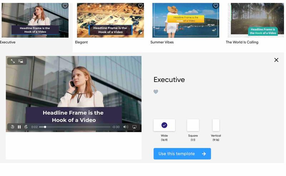Screen dimensions: 286x176
Task: Click the -0:30 remaining time display
Action: point(115,127)
